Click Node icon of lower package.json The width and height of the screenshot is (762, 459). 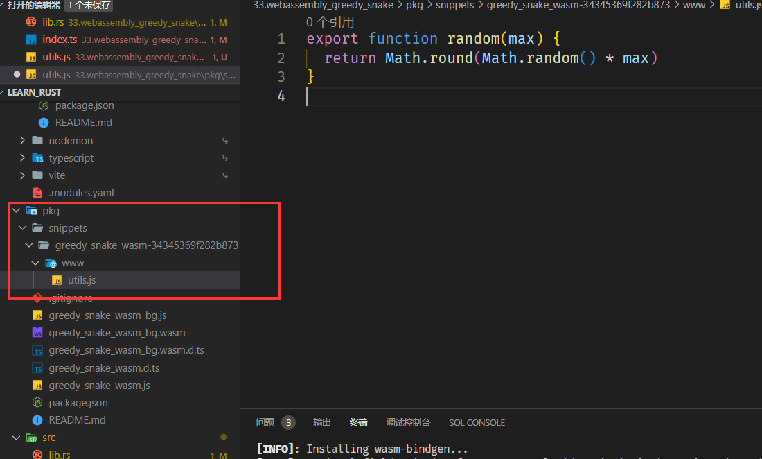pyautogui.click(x=37, y=403)
